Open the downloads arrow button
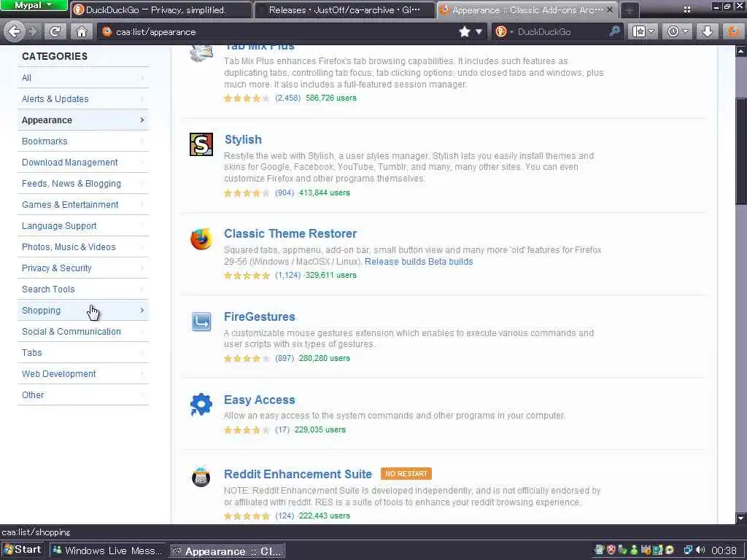 click(x=708, y=32)
